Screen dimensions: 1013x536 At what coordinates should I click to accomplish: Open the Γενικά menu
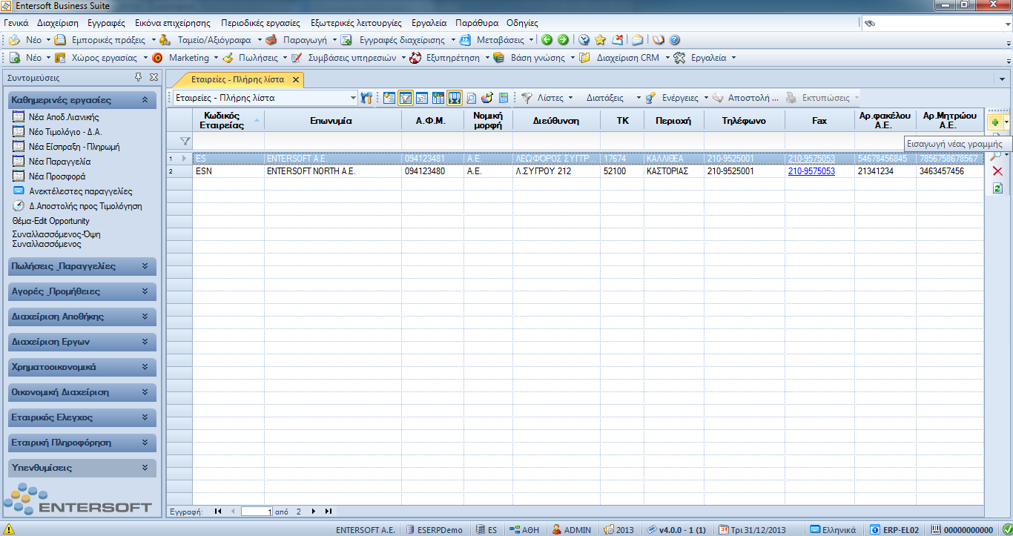click(16, 23)
